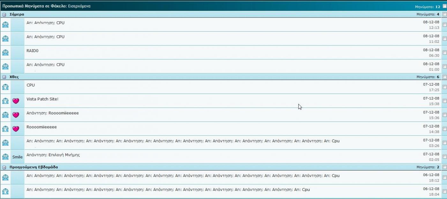Click the heart icon of the 14:38 Roooomiieeeee message
This screenshot has width=447, height=199.
tap(16, 129)
